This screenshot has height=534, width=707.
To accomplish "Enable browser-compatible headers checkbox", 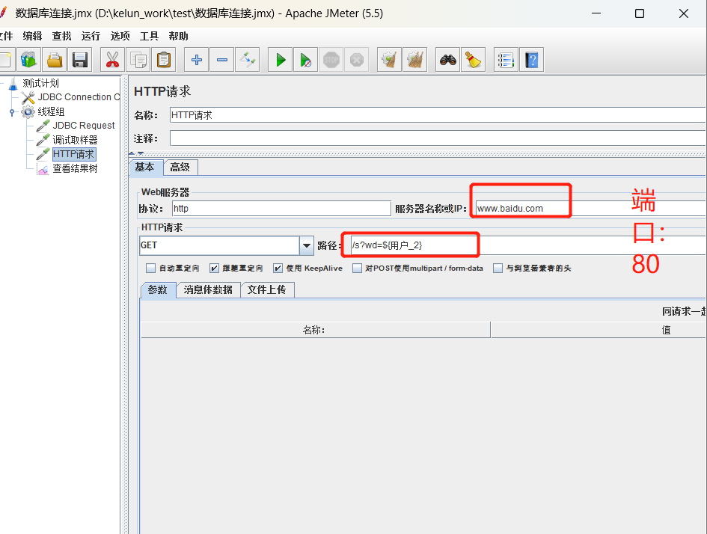I will click(x=498, y=268).
